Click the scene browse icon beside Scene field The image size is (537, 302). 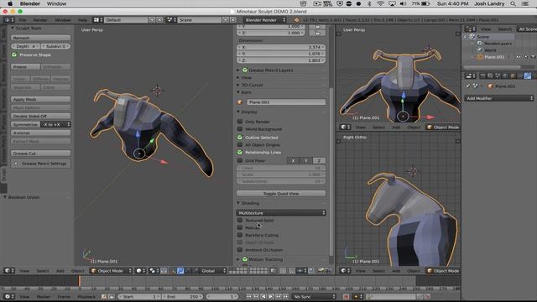click(171, 20)
